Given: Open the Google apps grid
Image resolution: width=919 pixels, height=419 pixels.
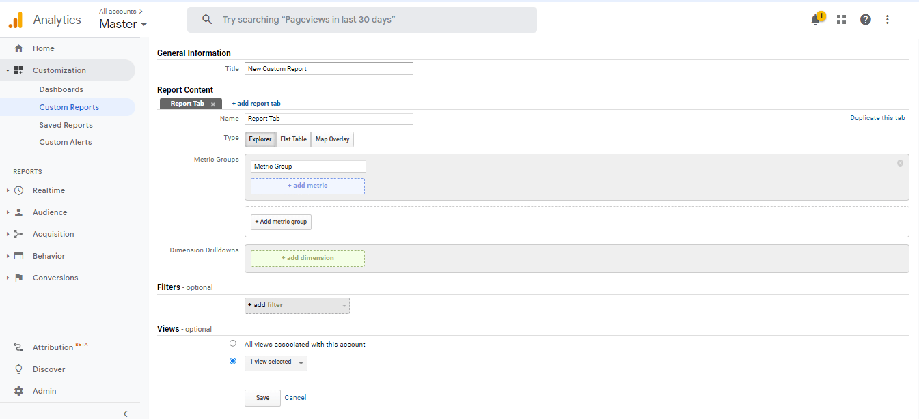Looking at the screenshot, I should (841, 19).
